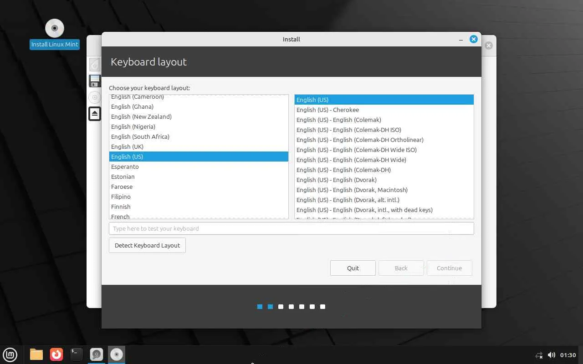
Task: Select Filipino layout
Action: pyautogui.click(x=199, y=197)
